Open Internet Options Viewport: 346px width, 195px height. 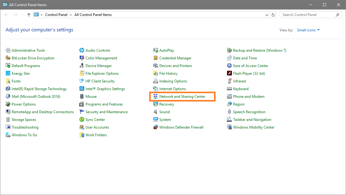point(173,89)
